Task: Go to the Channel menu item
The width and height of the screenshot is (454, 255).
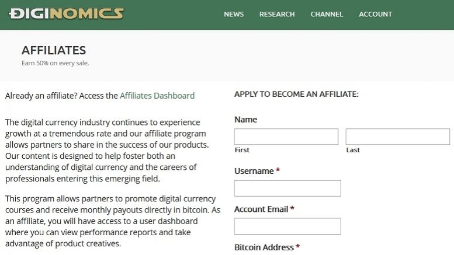Action: click(x=327, y=14)
